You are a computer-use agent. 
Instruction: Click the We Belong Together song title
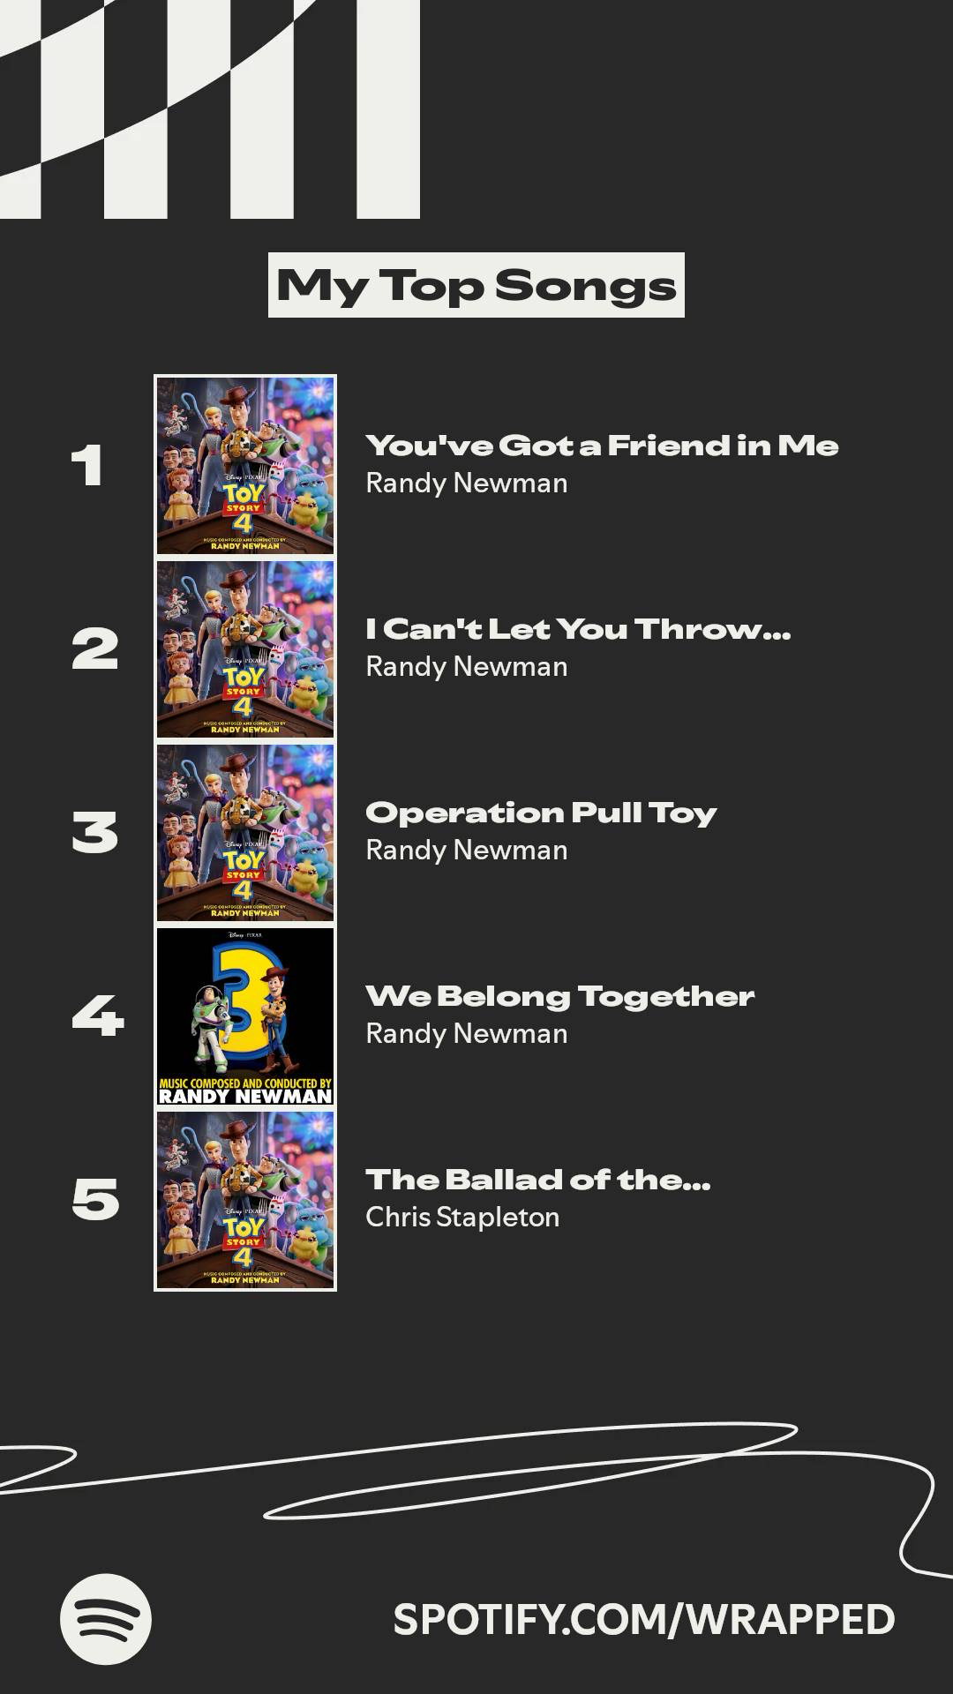pyautogui.click(x=559, y=996)
